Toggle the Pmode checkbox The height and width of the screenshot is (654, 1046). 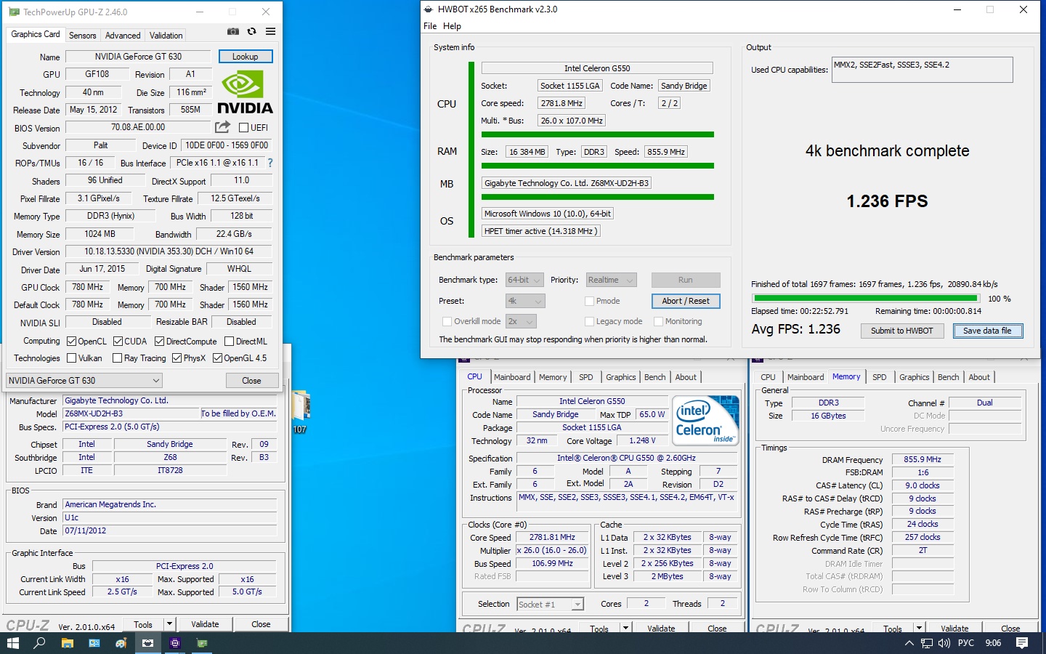pos(589,301)
